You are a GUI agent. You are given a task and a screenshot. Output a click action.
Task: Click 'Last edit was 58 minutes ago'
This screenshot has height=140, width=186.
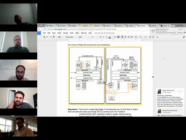click(104, 33)
